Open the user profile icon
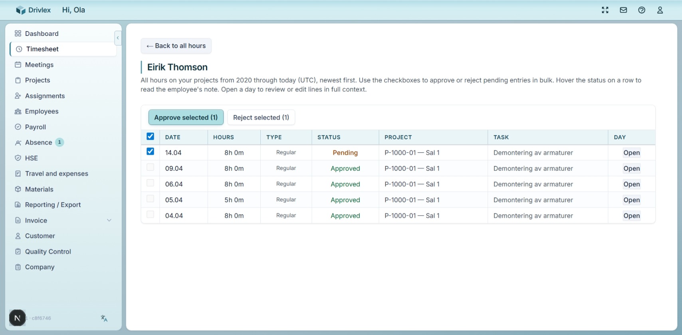 pyautogui.click(x=660, y=10)
